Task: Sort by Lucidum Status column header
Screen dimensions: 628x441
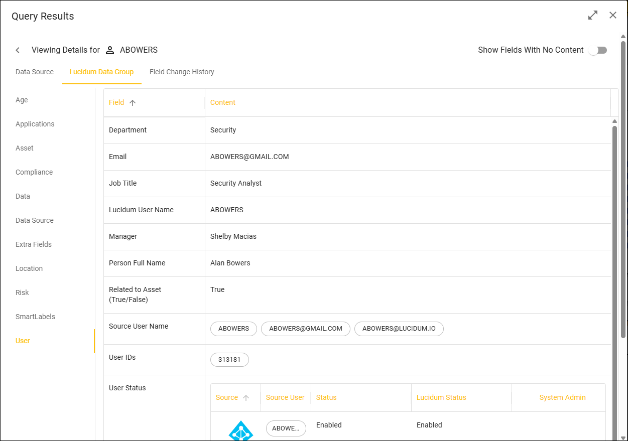Action: coord(441,397)
